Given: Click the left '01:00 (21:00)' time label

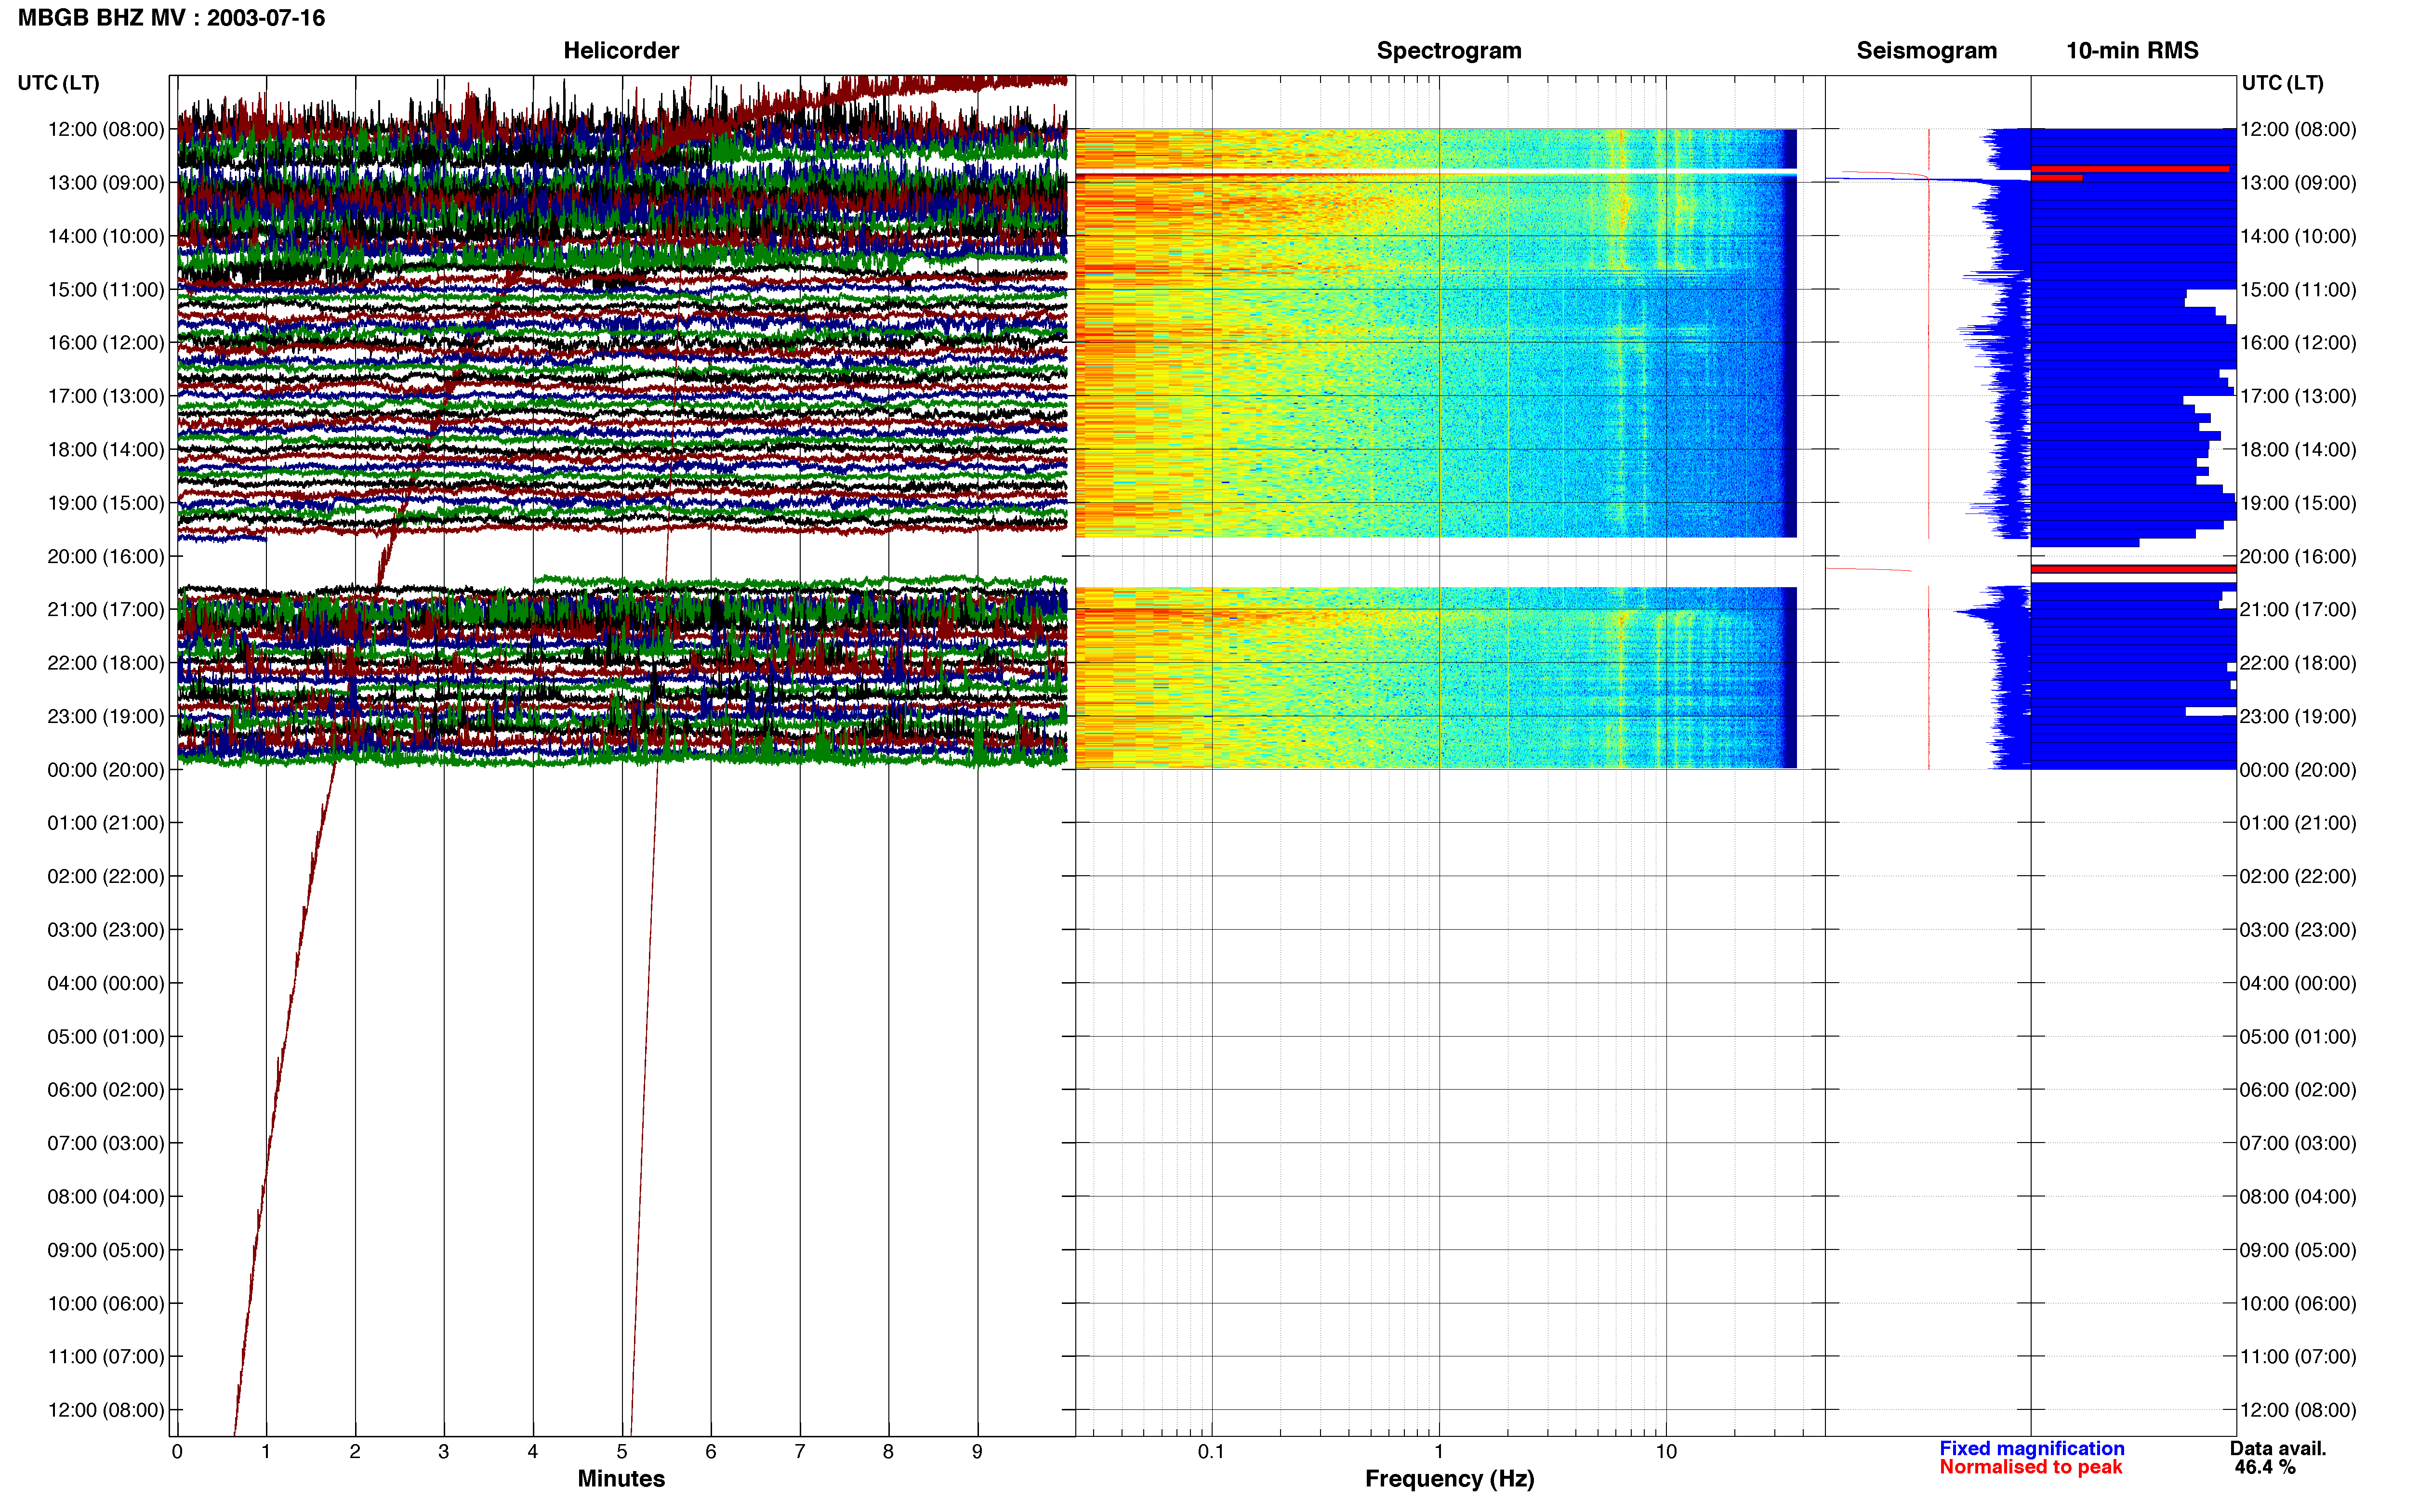Looking at the screenshot, I should 106,823.
